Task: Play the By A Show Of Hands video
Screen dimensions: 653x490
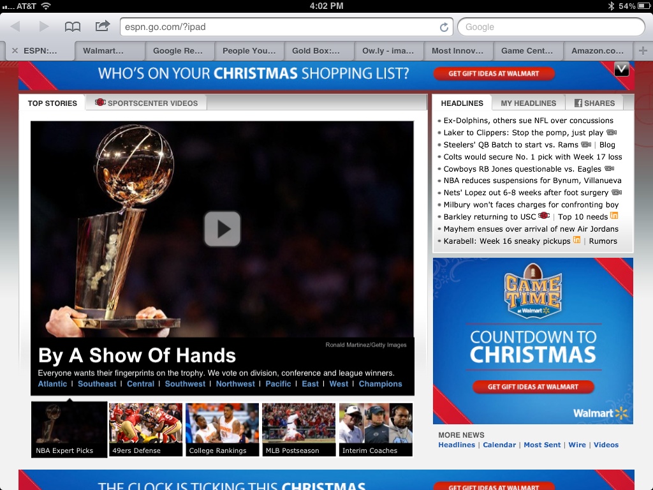Action: (223, 229)
